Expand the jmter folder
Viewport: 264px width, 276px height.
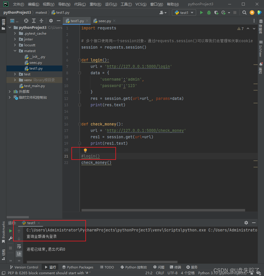(x=15, y=39)
